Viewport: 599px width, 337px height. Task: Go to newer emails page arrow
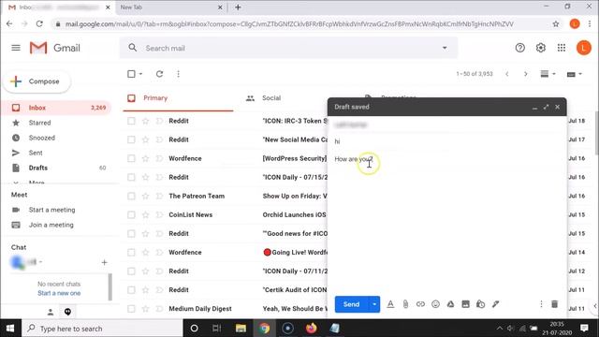pyautogui.click(x=507, y=74)
